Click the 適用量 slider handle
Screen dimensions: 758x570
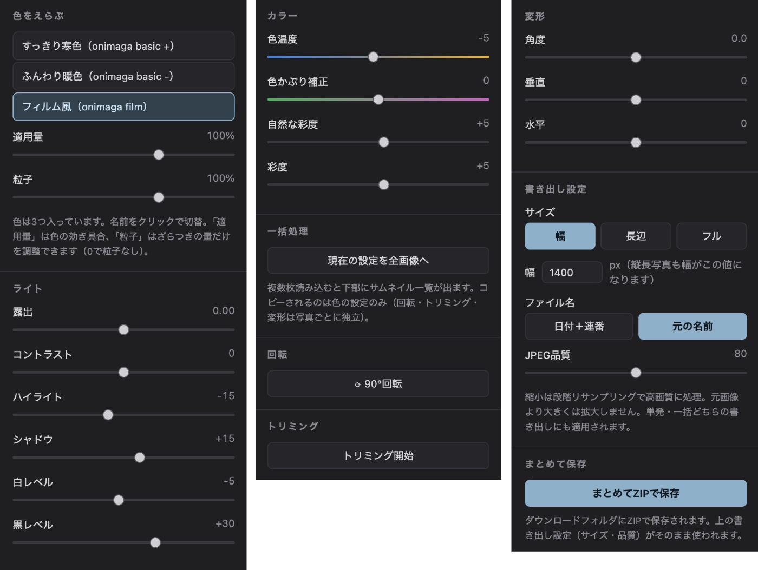point(159,155)
